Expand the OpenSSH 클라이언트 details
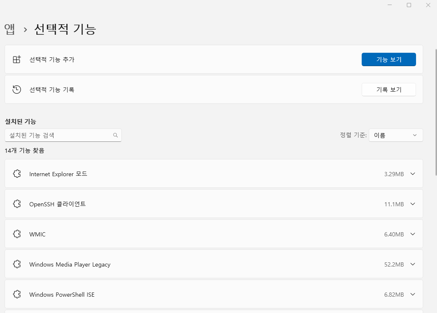 (x=413, y=204)
